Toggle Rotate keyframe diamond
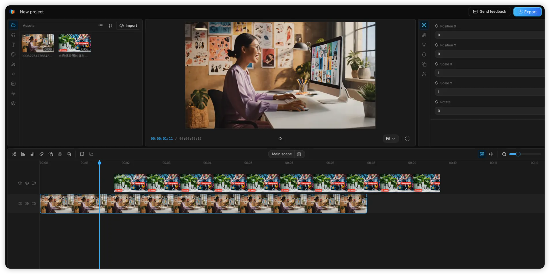Viewport: 550px width, 274px height. [x=437, y=102]
